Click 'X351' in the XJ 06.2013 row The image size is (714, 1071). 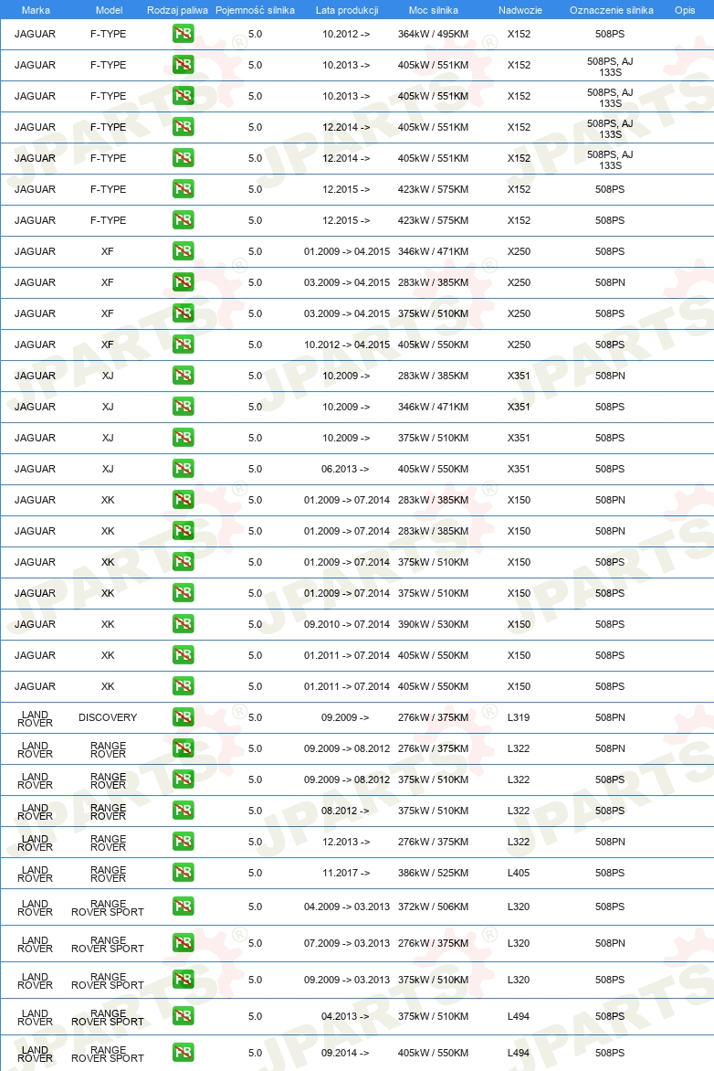tap(519, 469)
